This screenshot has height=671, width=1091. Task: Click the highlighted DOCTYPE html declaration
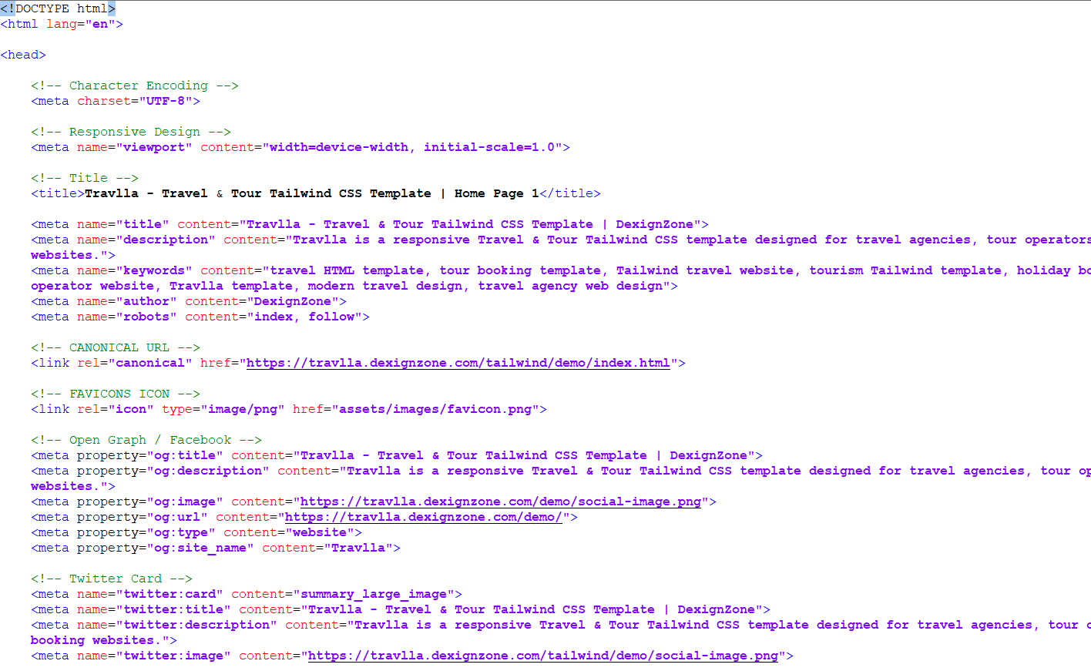[58, 8]
